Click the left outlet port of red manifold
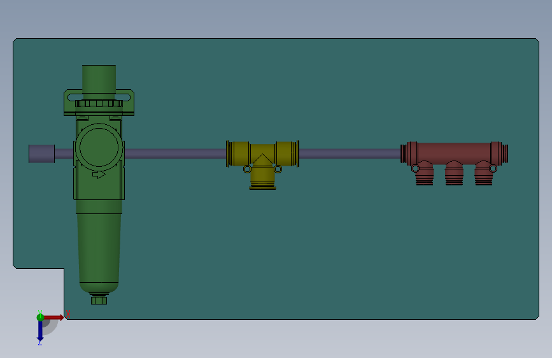The height and width of the screenshot is (358, 552). coord(424,174)
